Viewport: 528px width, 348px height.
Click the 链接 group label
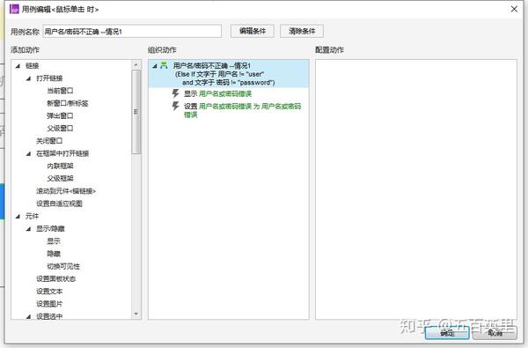(32, 66)
